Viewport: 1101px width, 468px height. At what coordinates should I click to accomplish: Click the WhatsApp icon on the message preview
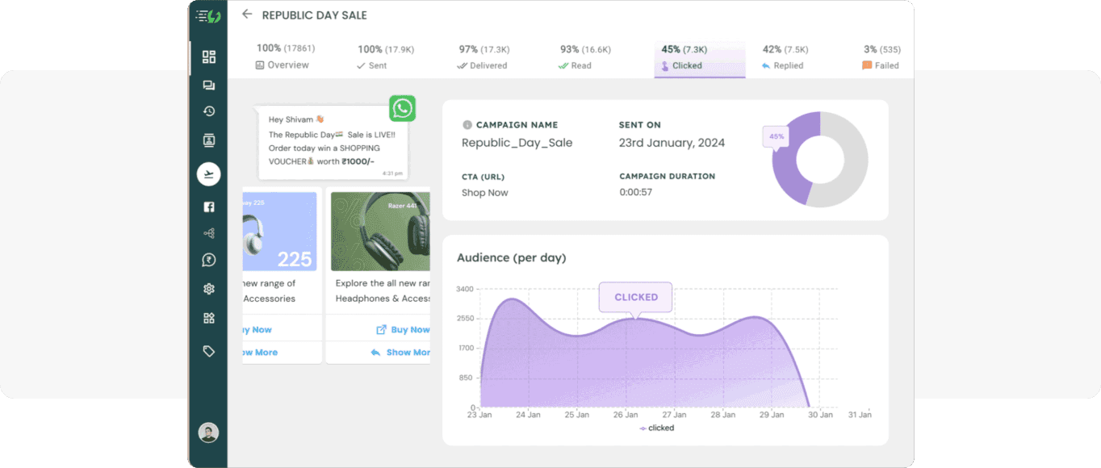[x=402, y=108]
